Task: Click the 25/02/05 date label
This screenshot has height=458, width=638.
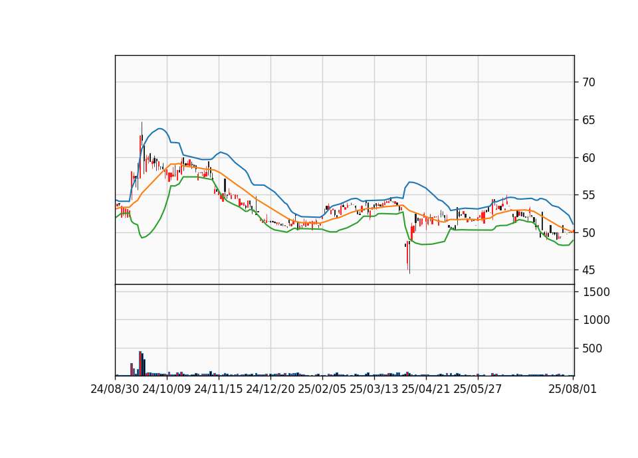Action: (322, 390)
